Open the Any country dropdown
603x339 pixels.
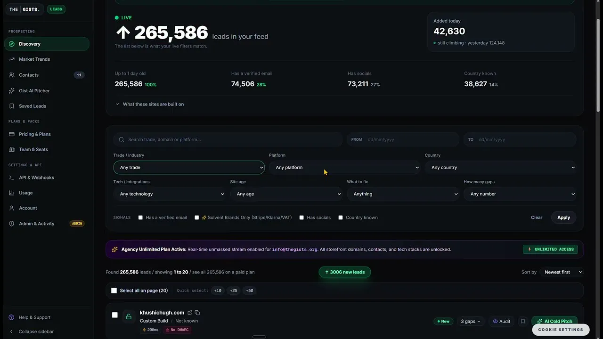click(x=500, y=168)
